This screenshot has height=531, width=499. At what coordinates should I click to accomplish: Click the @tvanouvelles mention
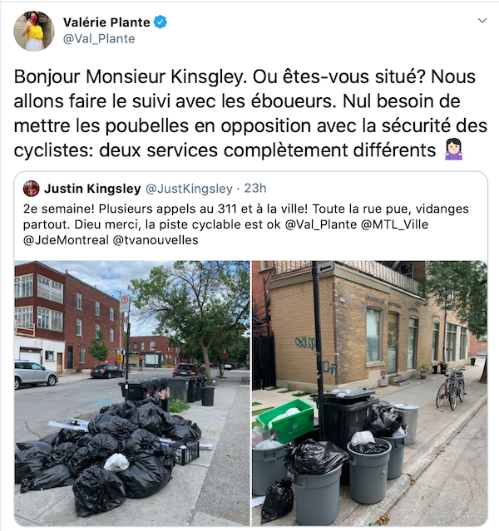point(156,240)
